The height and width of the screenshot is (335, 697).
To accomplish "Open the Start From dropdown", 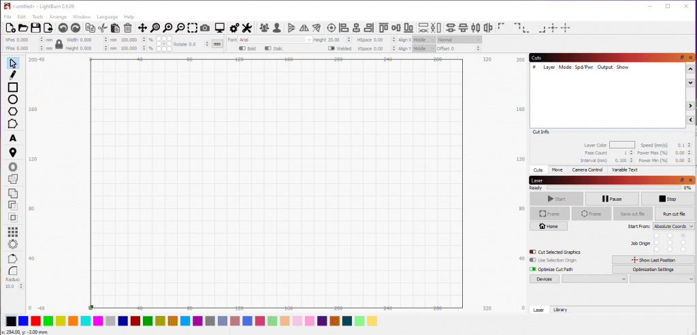I will click(x=673, y=226).
